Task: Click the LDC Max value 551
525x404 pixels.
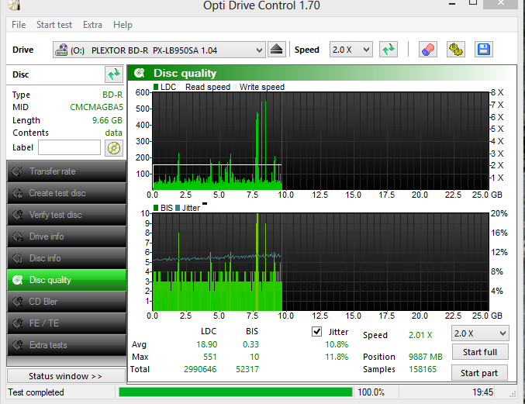Action: coord(209,357)
